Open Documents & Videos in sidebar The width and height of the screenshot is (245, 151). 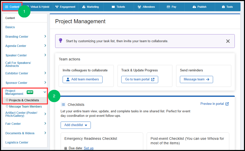coord(20,133)
